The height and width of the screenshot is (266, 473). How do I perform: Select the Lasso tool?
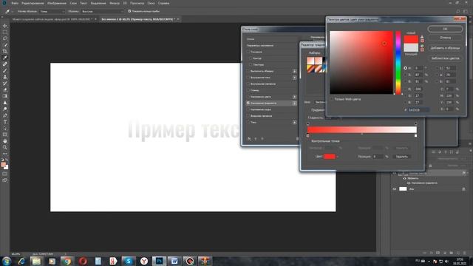coord(5,38)
